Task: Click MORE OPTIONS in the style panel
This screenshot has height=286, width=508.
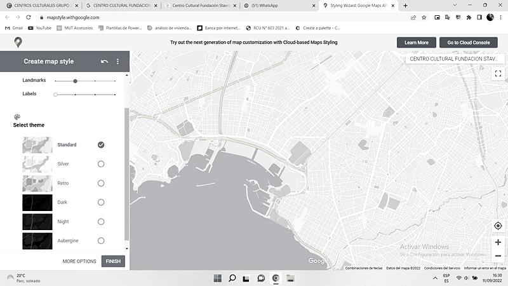Action: 79,261
